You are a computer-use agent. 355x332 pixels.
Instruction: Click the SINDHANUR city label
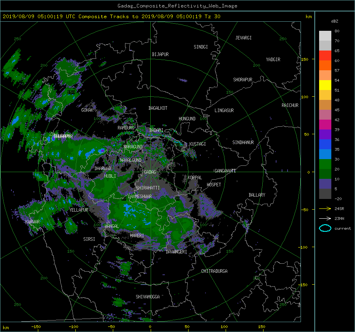click(x=243, y=143)
